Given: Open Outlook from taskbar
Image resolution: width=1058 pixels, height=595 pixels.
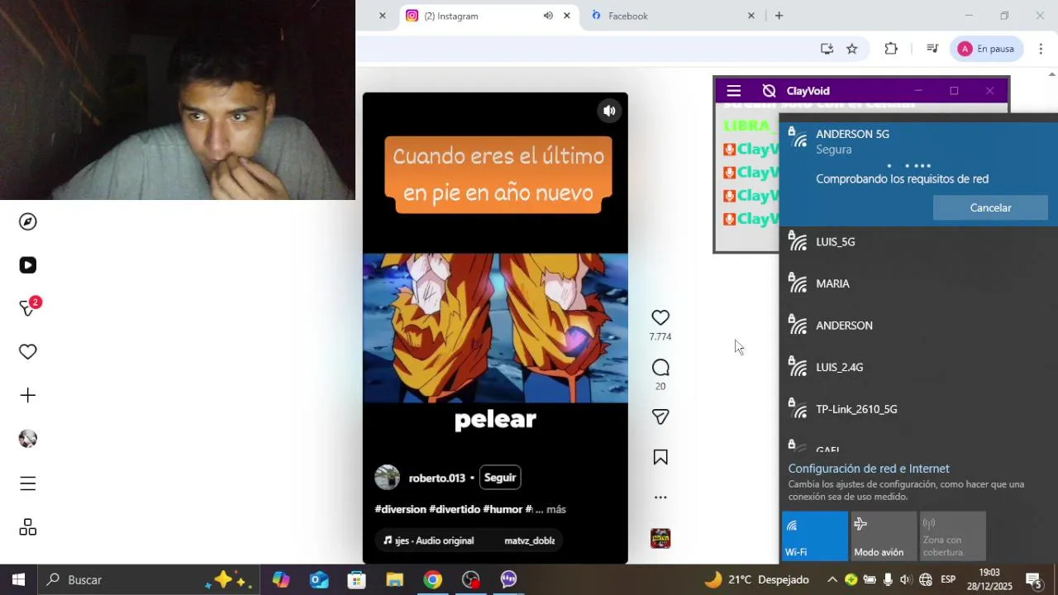Looking at the screenshot, I should [x=319, y=580].
